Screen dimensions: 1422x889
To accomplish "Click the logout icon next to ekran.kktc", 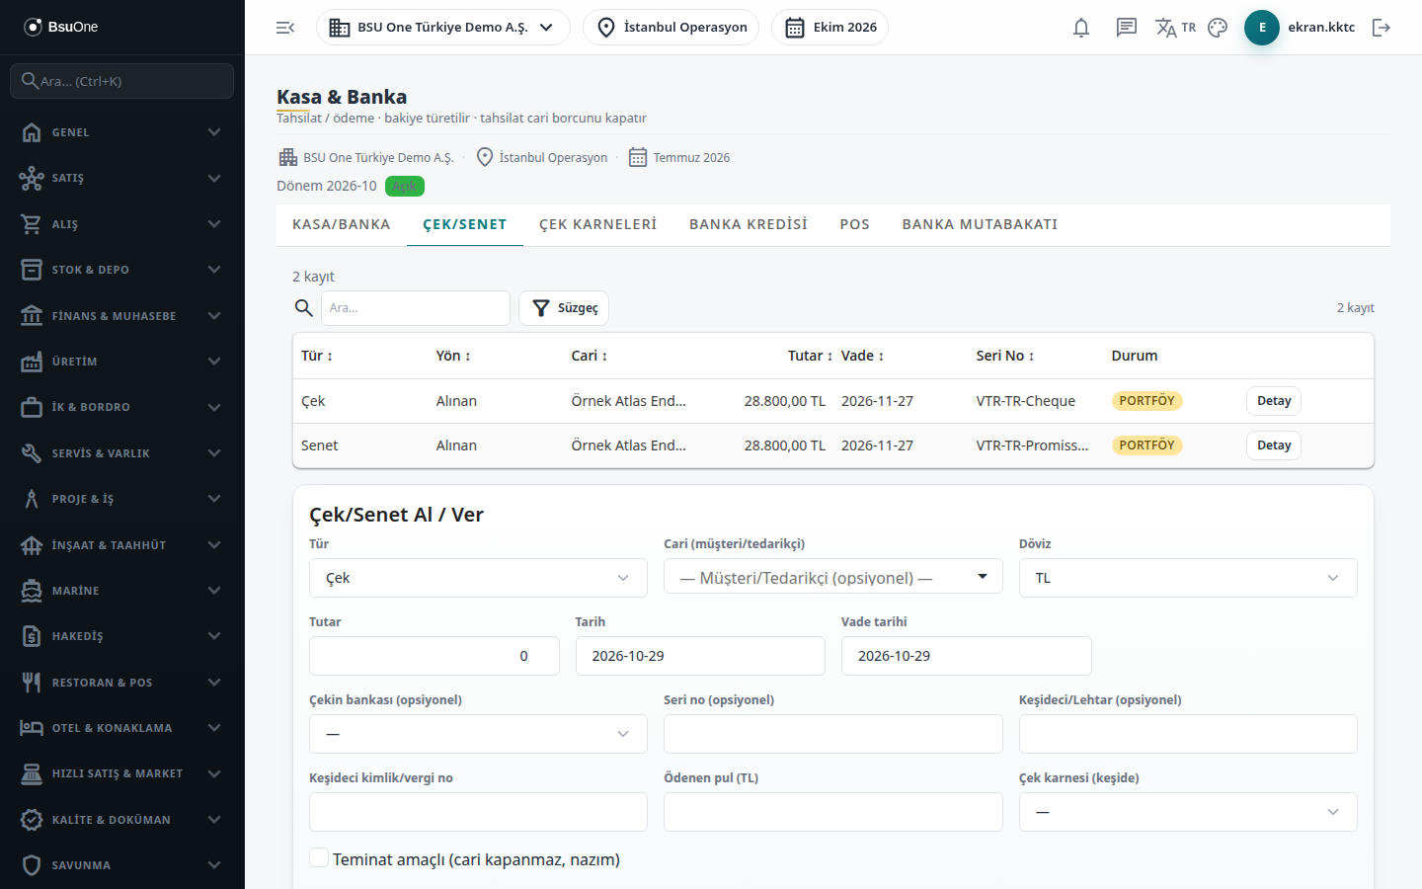I will (x=1382, y=28).
